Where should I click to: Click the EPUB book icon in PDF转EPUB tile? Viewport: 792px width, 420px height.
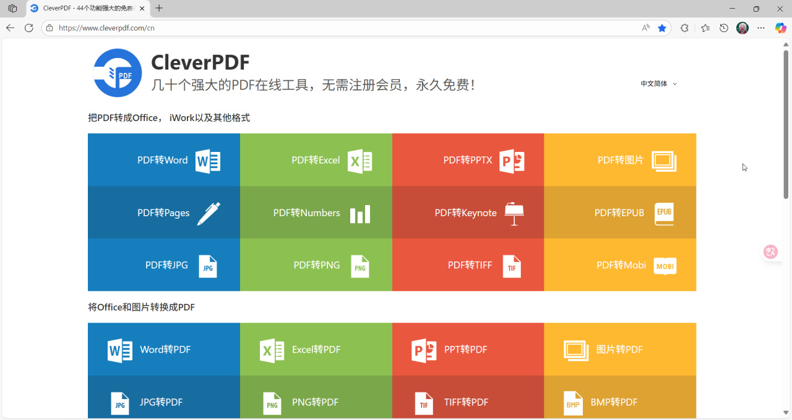pyautogui.click(x=665, y=214)
